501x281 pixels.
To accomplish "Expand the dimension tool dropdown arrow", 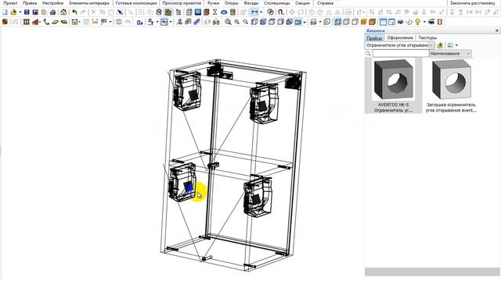I will click(261, 12).
